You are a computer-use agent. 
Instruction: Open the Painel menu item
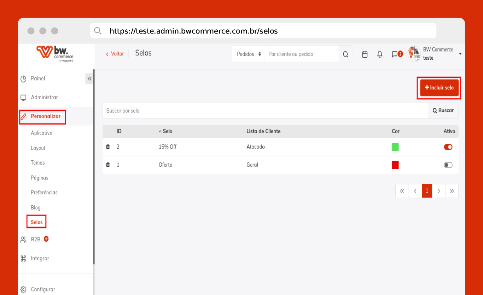click(38, 78)
